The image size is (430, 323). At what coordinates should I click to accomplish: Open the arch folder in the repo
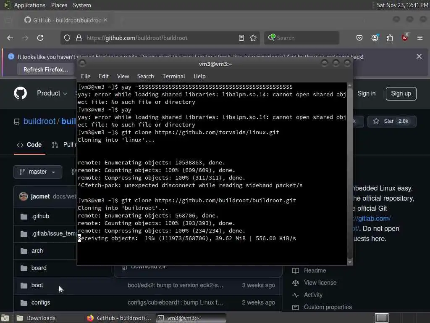coord(37,251)
